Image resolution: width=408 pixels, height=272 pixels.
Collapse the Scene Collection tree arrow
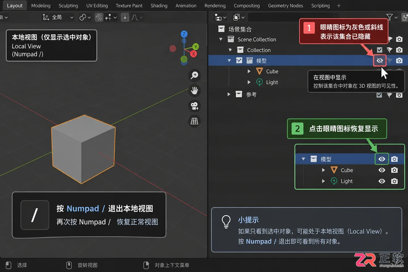(221, 39)
